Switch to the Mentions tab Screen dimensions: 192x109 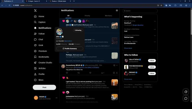[x=108, y=16]
